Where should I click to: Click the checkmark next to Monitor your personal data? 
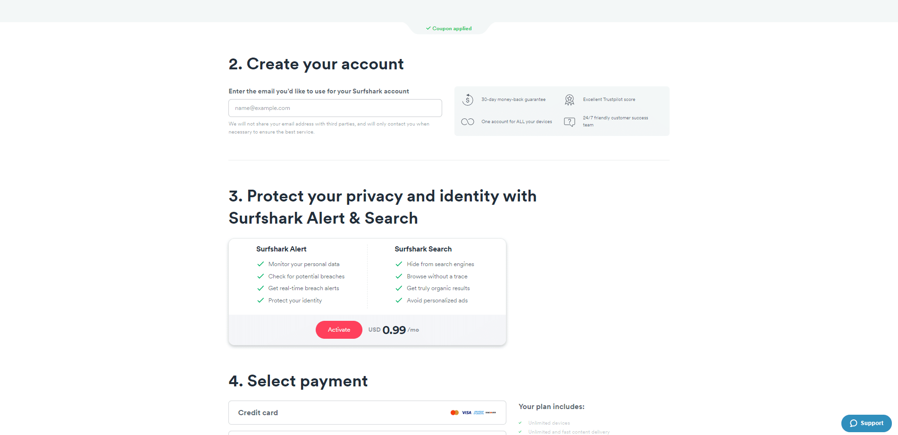coord(260,264)
